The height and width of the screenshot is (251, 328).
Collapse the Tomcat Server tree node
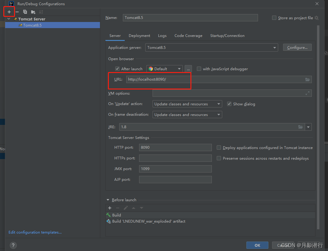[9, 19]
